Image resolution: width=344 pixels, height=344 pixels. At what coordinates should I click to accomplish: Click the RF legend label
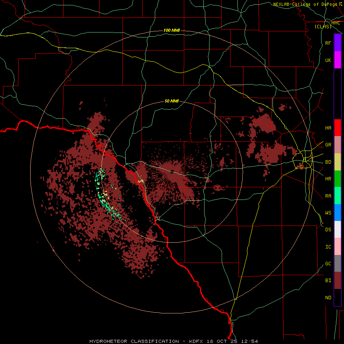[x=328, y=43]
